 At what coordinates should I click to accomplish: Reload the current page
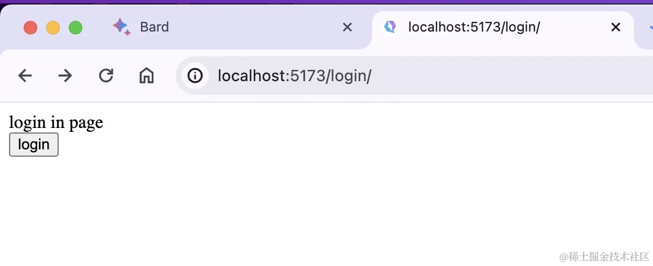106,76
